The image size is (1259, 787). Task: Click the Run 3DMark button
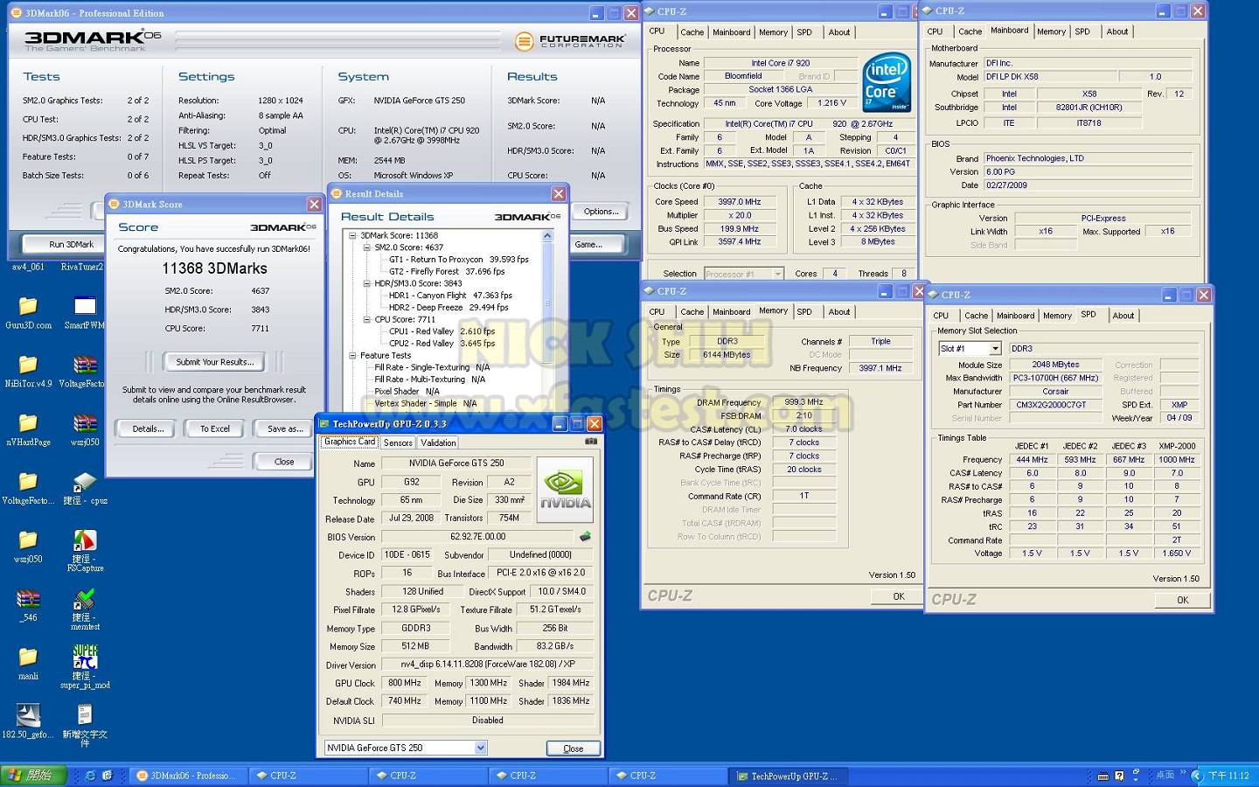71,244
